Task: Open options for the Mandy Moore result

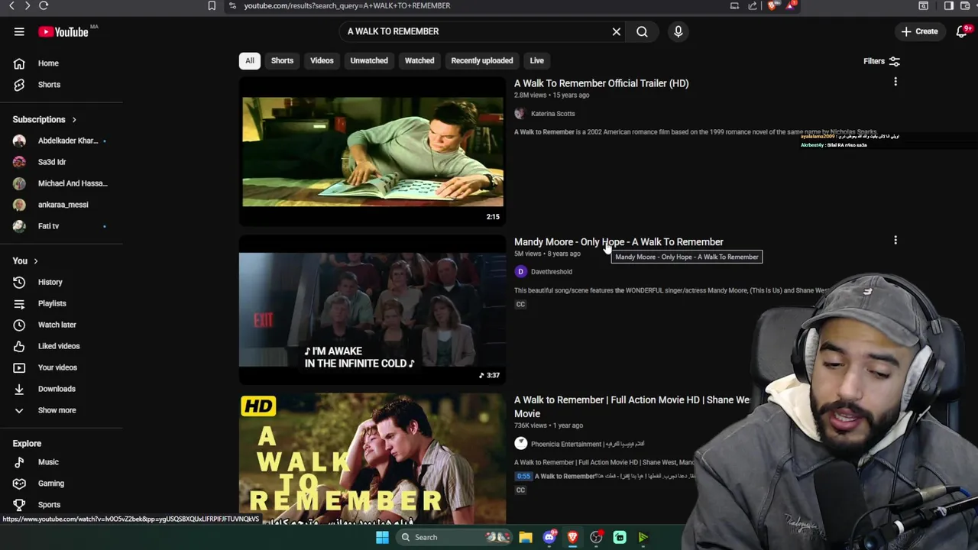Action: point(895,241)
